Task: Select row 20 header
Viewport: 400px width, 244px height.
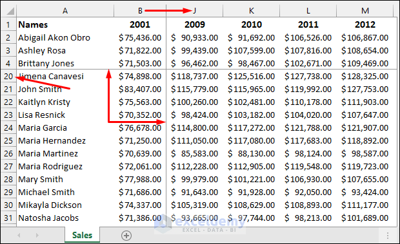Action: (x=8, y=76)
